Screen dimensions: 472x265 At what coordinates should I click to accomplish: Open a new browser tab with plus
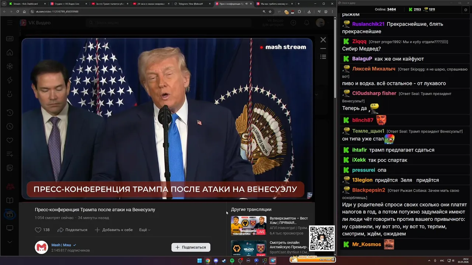299,4
